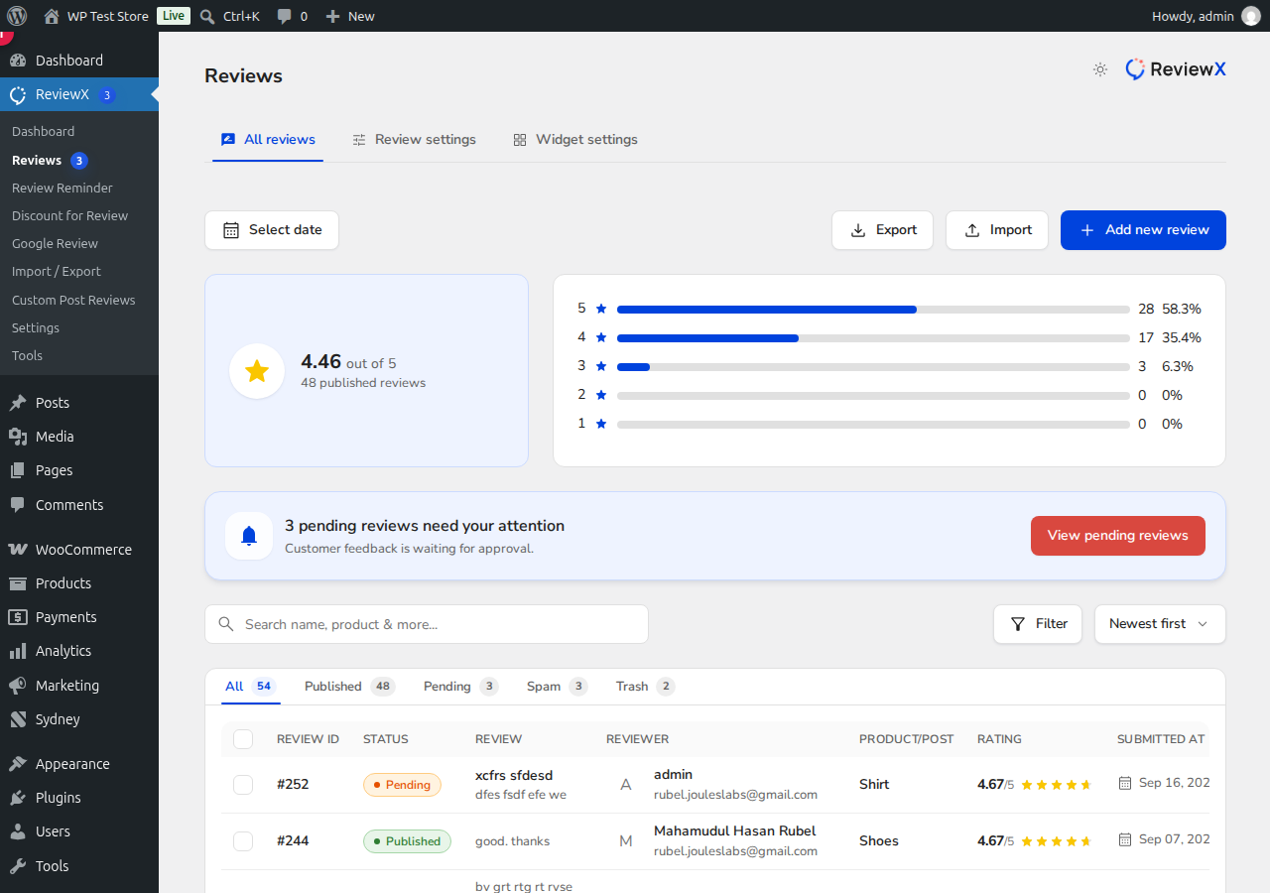
Task: Click the notification bell icon
Action: pos(249,536)
